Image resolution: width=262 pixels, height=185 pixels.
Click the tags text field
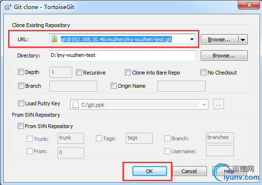pyautogui.click(x=139, y=138)
